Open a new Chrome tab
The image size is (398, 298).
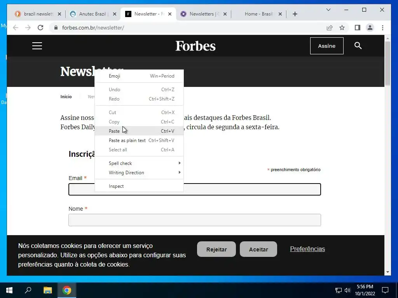295,14
